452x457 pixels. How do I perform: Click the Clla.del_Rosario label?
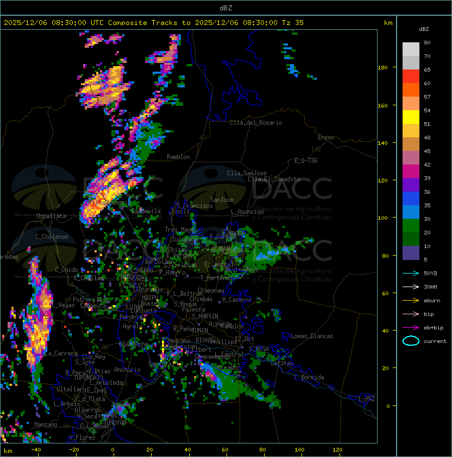(x=256, y=123)
